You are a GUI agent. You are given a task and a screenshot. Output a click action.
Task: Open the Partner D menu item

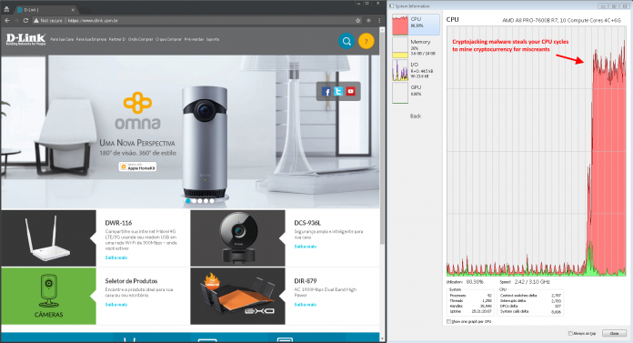117,40
